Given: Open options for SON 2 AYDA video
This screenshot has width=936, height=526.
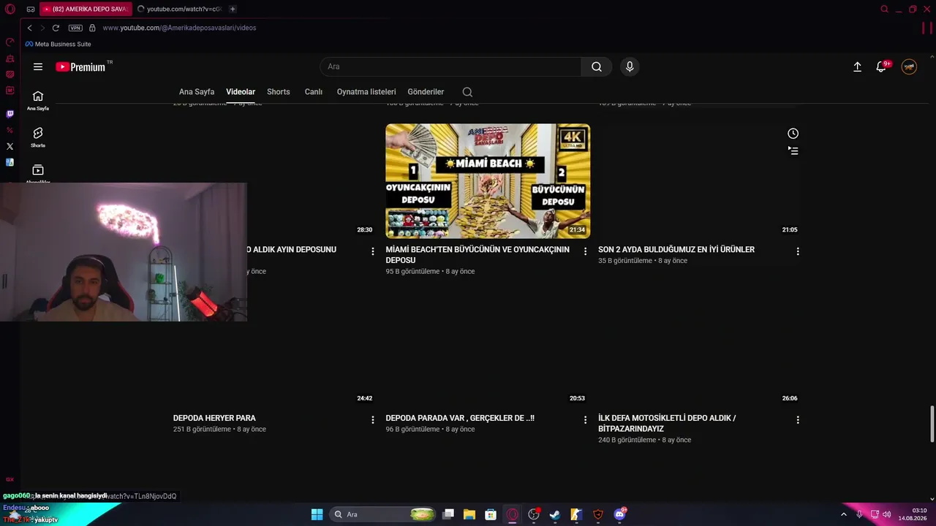Looking at the screenshot, I should point(798,251).
